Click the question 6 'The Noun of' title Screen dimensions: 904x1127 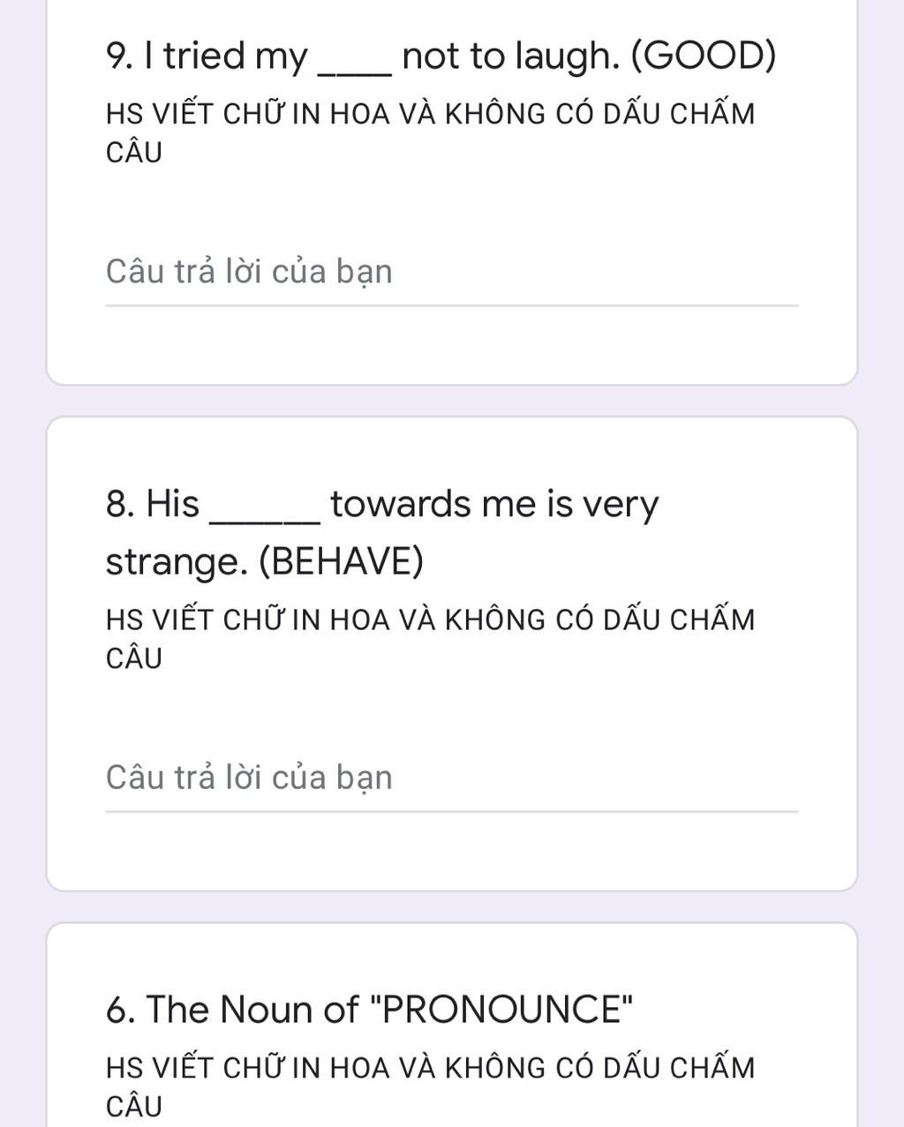[369, 1009]
